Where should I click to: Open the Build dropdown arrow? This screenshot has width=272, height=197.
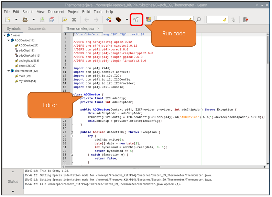click(127, 20)
